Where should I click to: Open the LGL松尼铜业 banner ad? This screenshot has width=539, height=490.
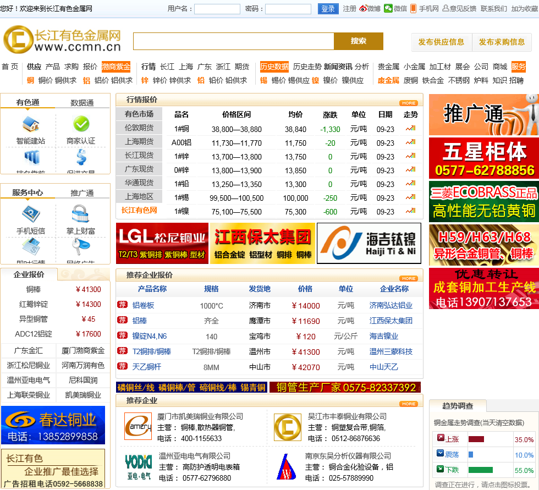[162, 243]
